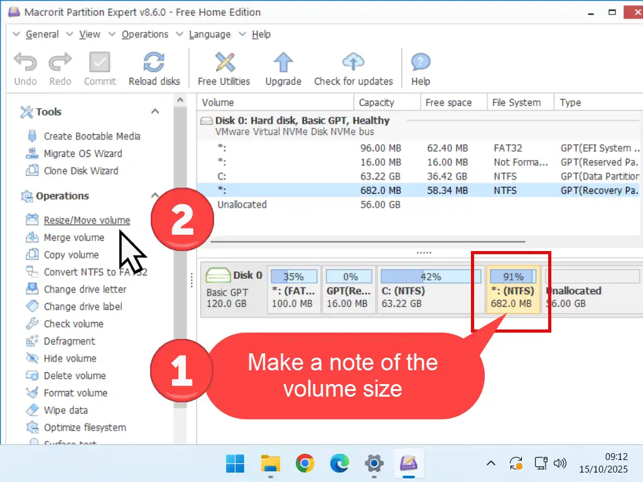Click Delete volume in Operations
The width and height of the screenshot is (643, 482).
click(x=74, y=376)
